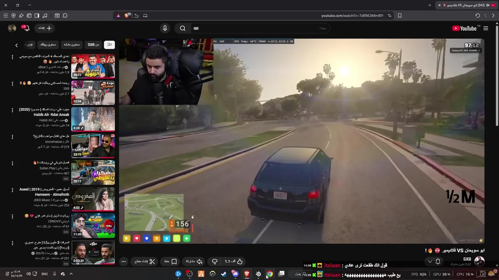This screenshot has height=280, width=499.
Task: Open the YouTube guide hamburger menu
Action: click(486, 28)
